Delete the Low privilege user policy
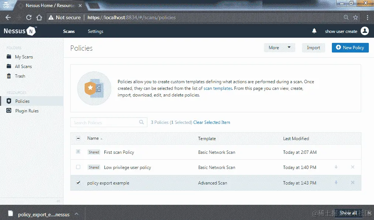Image resolution: width=374 pixels, height=220 pixels. coord(353,167)
